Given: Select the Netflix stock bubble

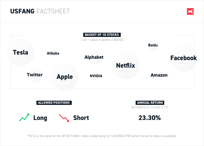Looking at the screenshot, I should (126, 65).
